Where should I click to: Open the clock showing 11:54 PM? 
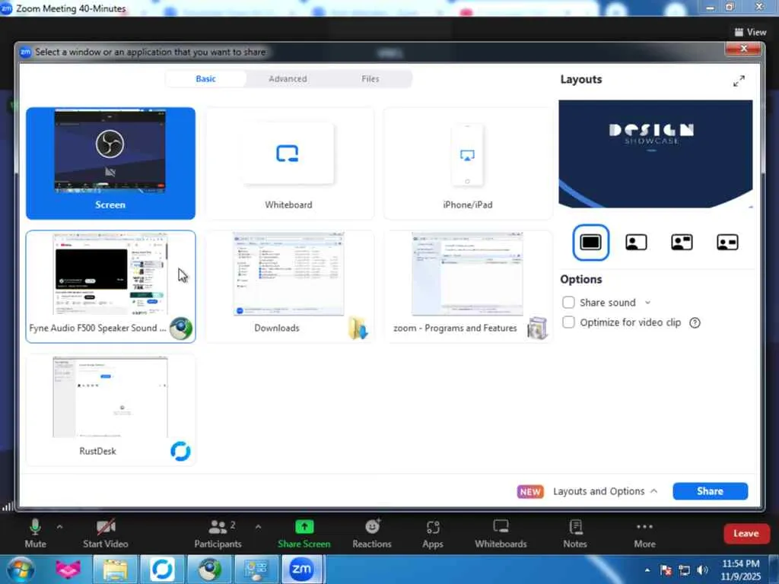[740, 570]
